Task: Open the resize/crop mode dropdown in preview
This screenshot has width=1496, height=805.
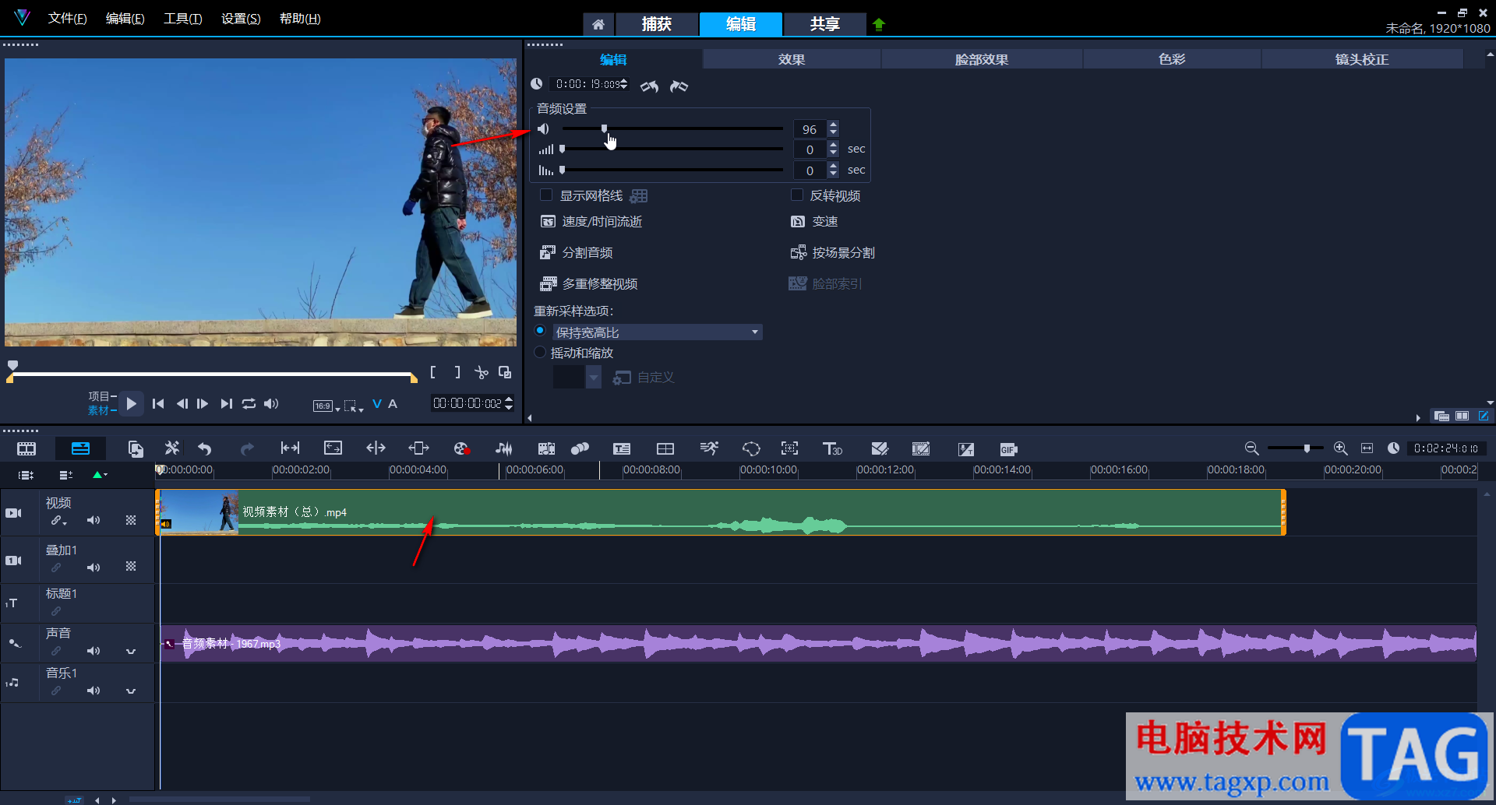Action: [354, 406]
